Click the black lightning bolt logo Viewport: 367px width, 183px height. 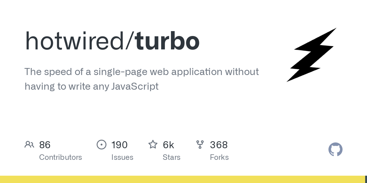pos(312,55)
